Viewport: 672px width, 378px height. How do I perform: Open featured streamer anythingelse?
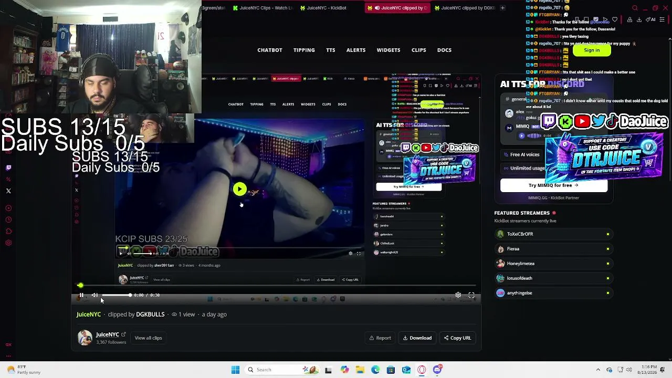[554, 293]
